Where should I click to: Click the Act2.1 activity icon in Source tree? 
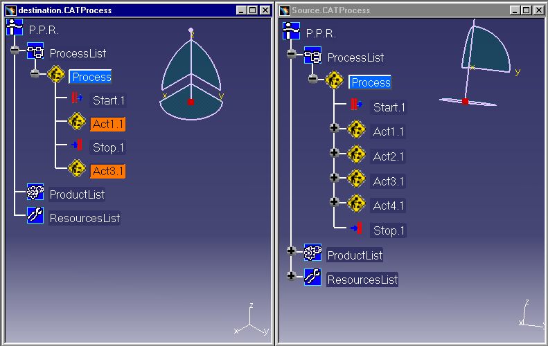click(356, 156)
